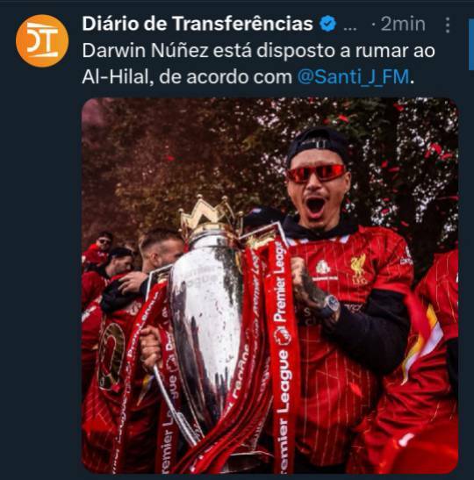Click the wristwatch in the photo
The height and width of the screenshot is (480, 474).
coord(328,307)
